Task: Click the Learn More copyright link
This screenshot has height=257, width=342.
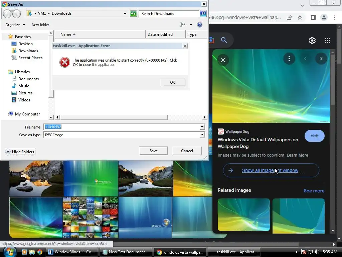Action: point(297,155)
